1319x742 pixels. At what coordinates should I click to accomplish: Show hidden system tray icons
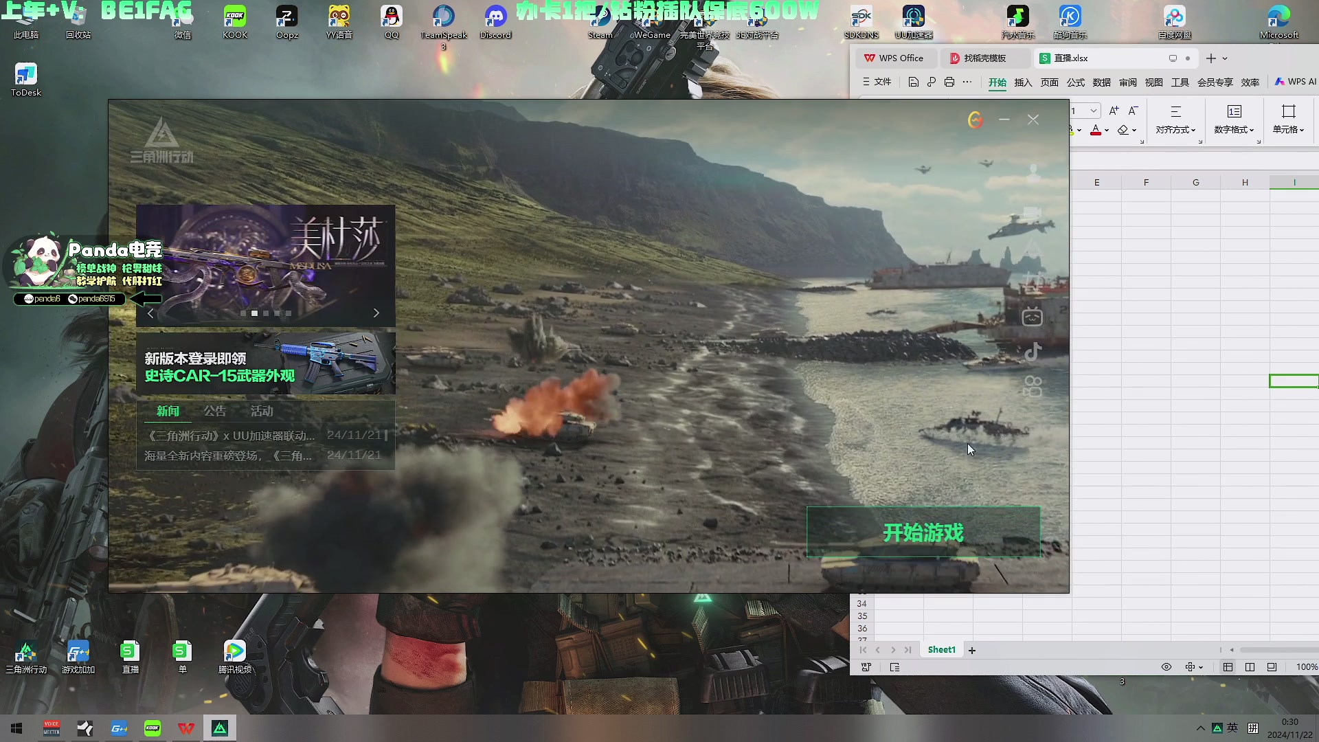(x=1200, y=728)
